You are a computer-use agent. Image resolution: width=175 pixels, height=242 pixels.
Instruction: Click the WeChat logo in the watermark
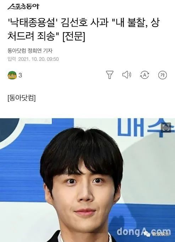147,234
